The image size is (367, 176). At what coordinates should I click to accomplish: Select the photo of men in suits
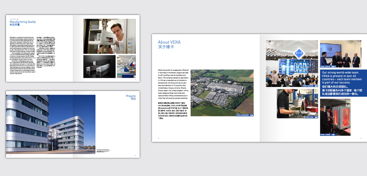click(341, 54)
